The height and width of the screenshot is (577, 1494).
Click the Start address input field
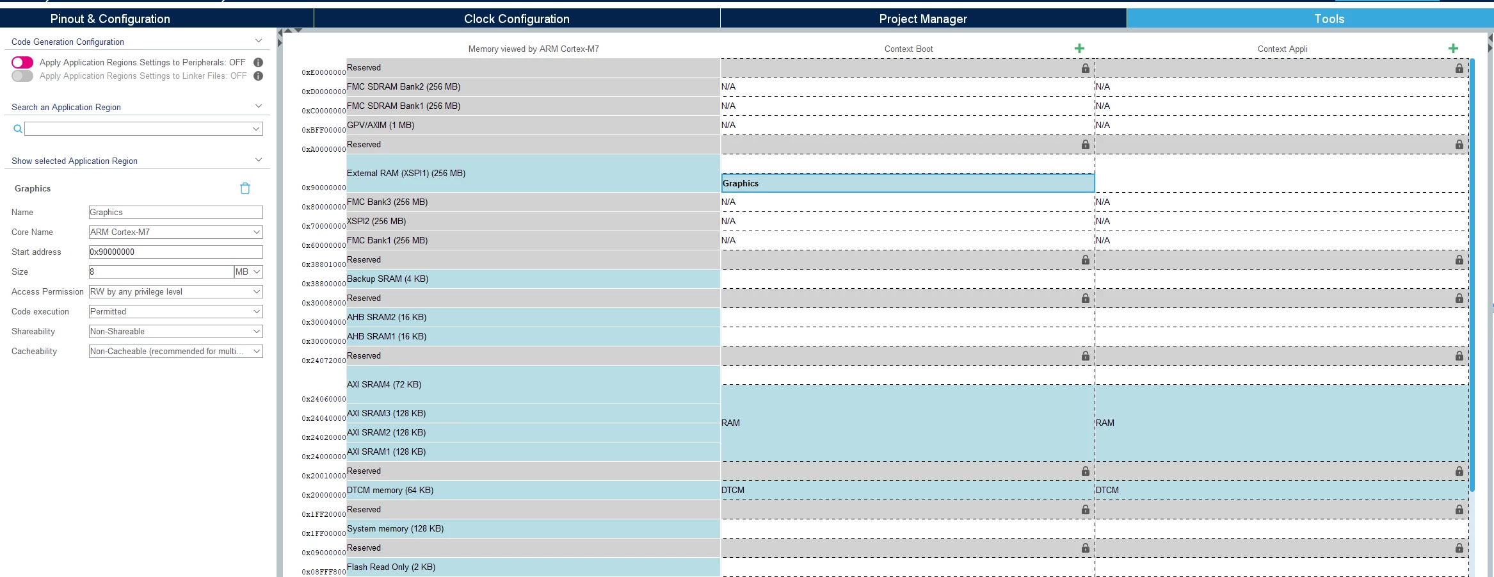pos(176,252)
